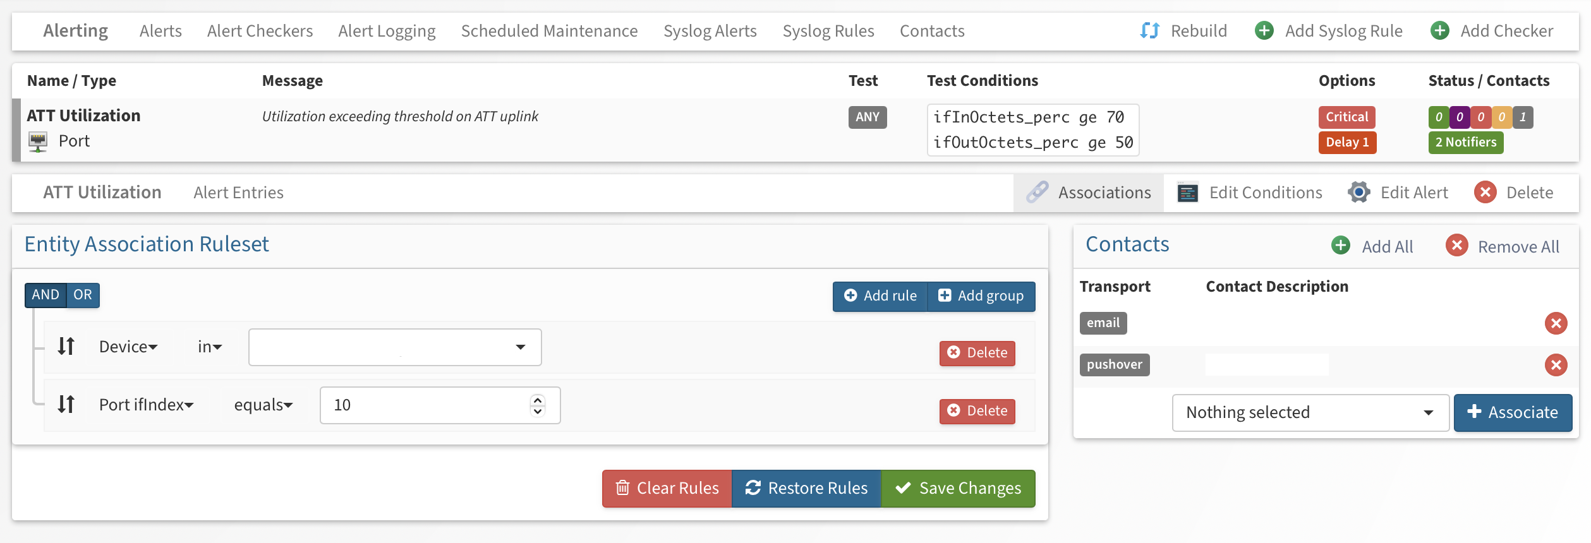
Task: Click the red X icon next to Delete alert
Action: (1485, 192)
